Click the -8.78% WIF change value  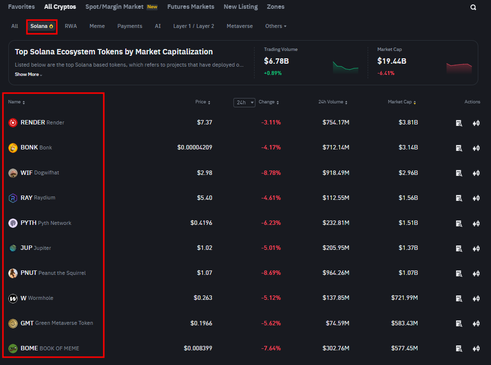click(x=271, y=172)
